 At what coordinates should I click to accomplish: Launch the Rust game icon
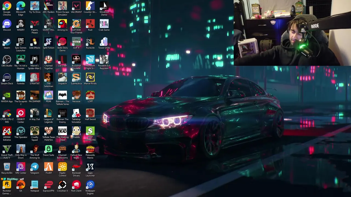[x=90, y=25]
